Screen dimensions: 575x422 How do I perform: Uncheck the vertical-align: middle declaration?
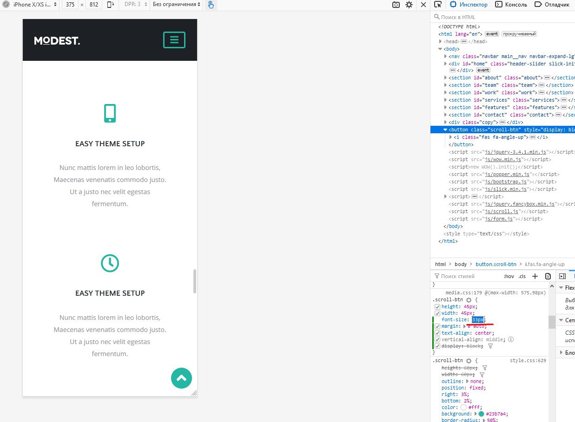click(437, 339)
